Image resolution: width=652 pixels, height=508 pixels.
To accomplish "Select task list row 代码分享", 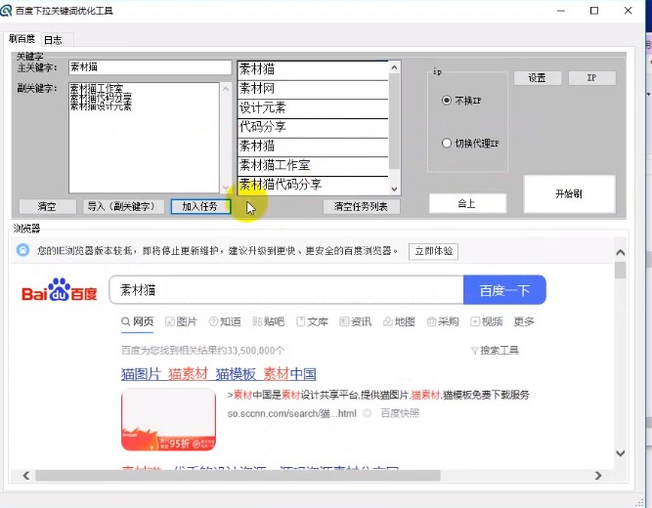I will point(313,127).
